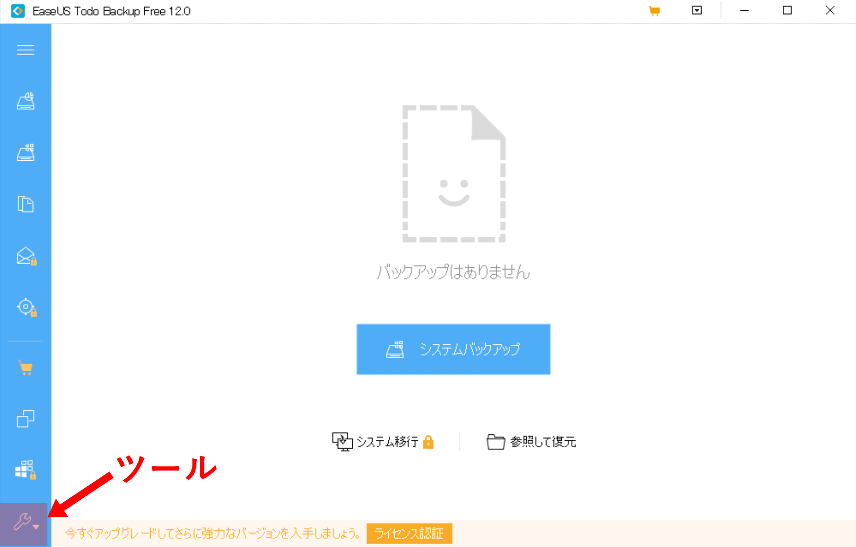Screen dimensions: 856x547
Task: Maximize the EaseUS Todo Backup window
Action: coord(787,11)
